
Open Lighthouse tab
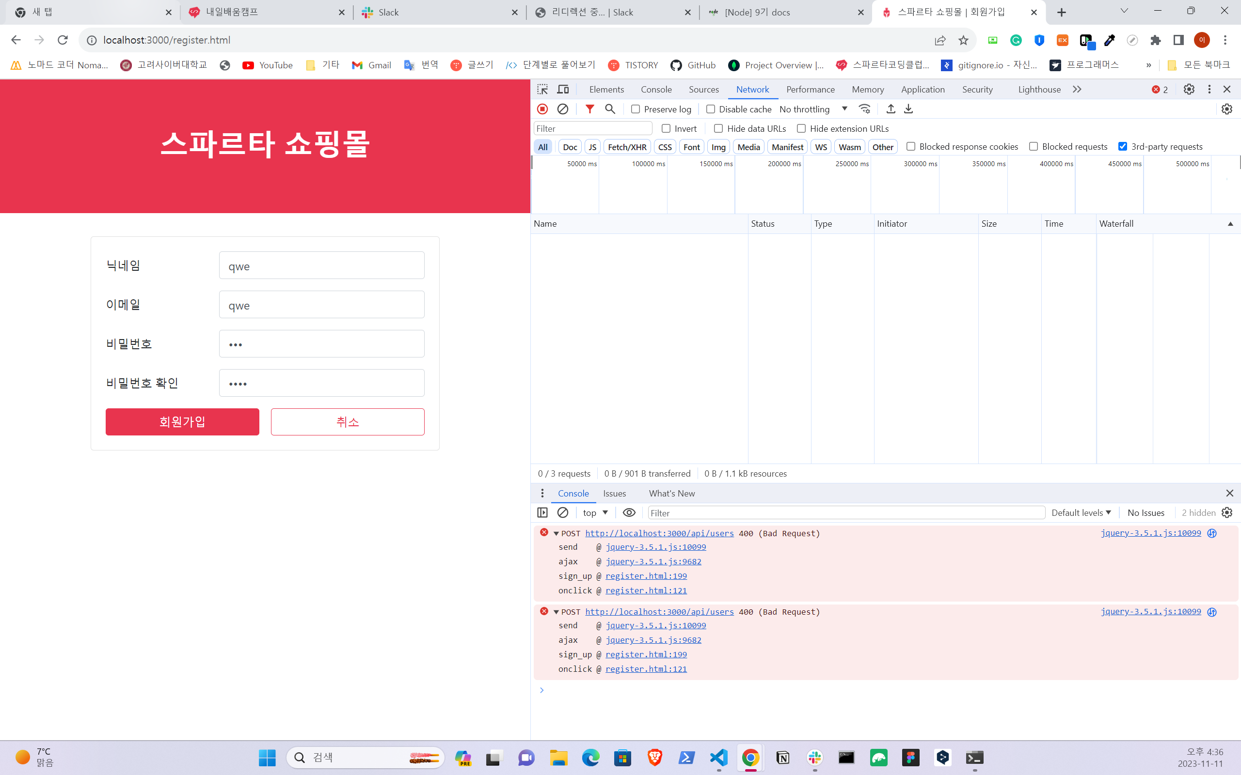(x=1039, y=89)
